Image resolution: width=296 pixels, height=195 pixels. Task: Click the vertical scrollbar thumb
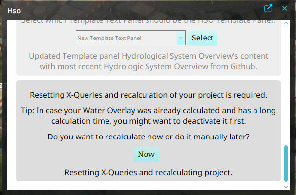[x=286, y=162]
